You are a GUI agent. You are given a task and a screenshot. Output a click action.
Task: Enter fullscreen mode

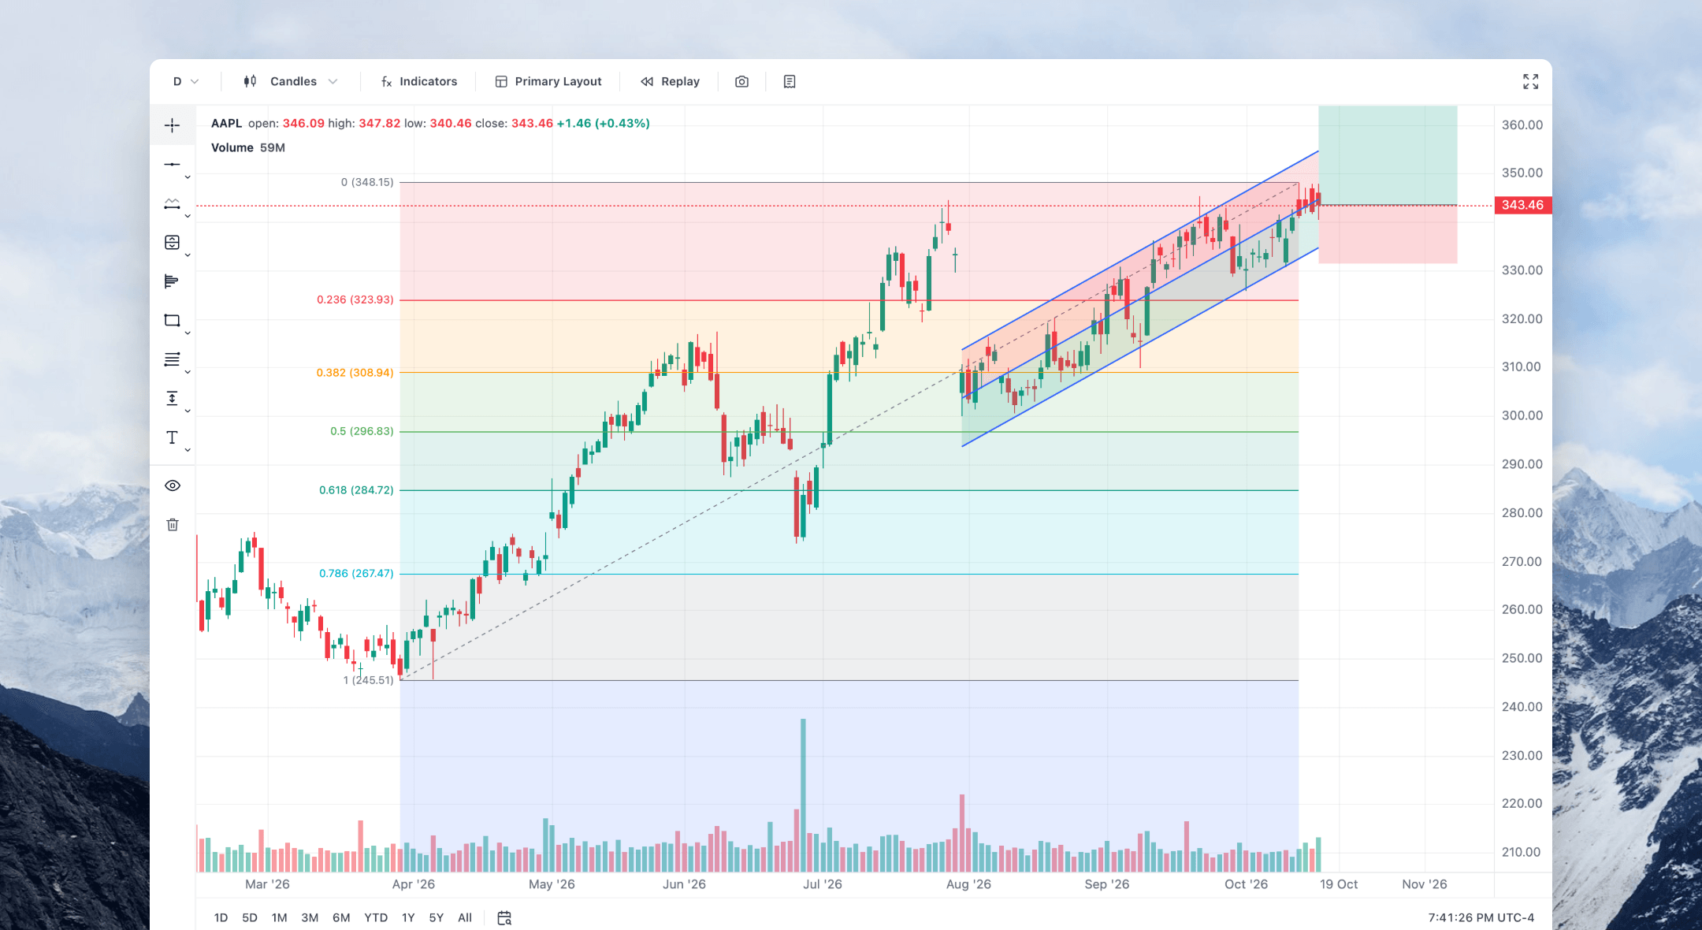click(x=1530, y=81)
